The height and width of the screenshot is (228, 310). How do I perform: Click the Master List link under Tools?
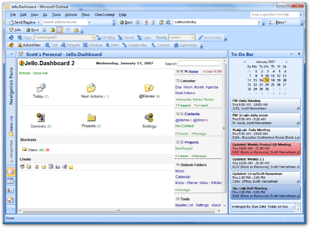[x=184, y=205]
